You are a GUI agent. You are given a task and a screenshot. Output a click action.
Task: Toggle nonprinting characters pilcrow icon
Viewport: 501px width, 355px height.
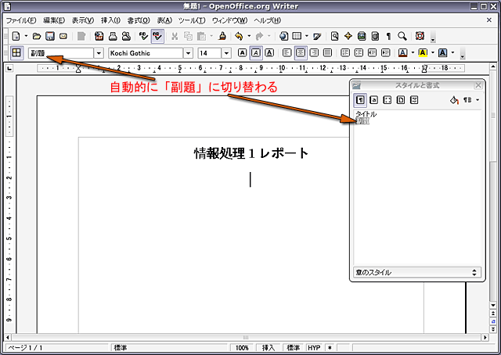388,36
